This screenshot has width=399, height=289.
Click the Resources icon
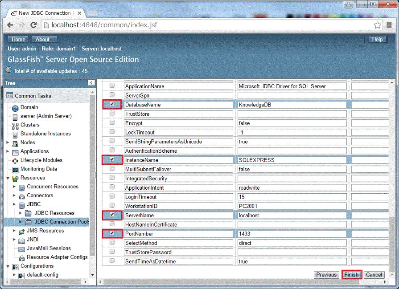(15, 179)
